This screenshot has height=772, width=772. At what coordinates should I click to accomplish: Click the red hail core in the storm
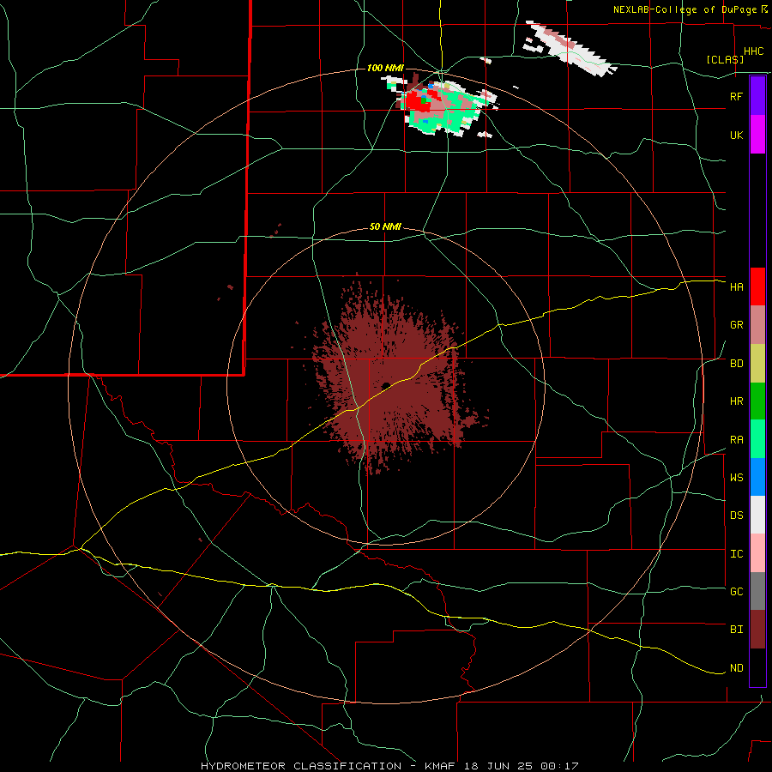pyautogui.click(x=416, y=102)
